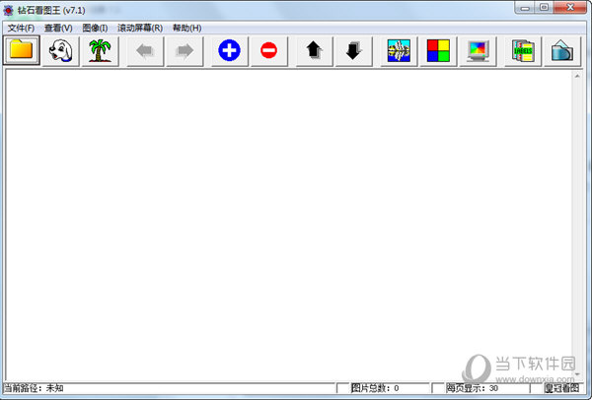Open the 图像(I) menu
Screen dimensions: 592x400
95,28
